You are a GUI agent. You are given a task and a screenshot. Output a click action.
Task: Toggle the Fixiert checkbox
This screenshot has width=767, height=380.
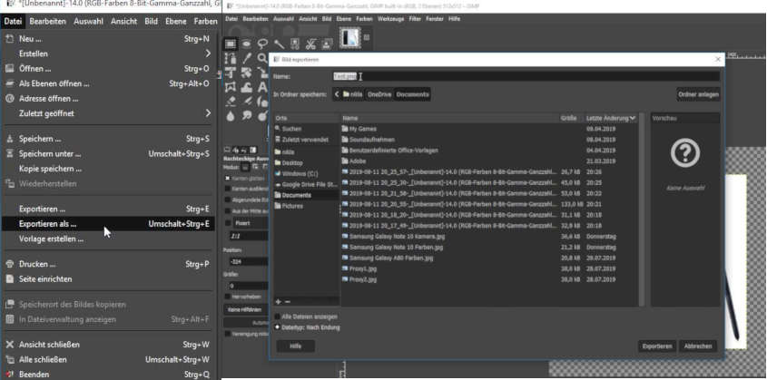[x=228, y=223]
